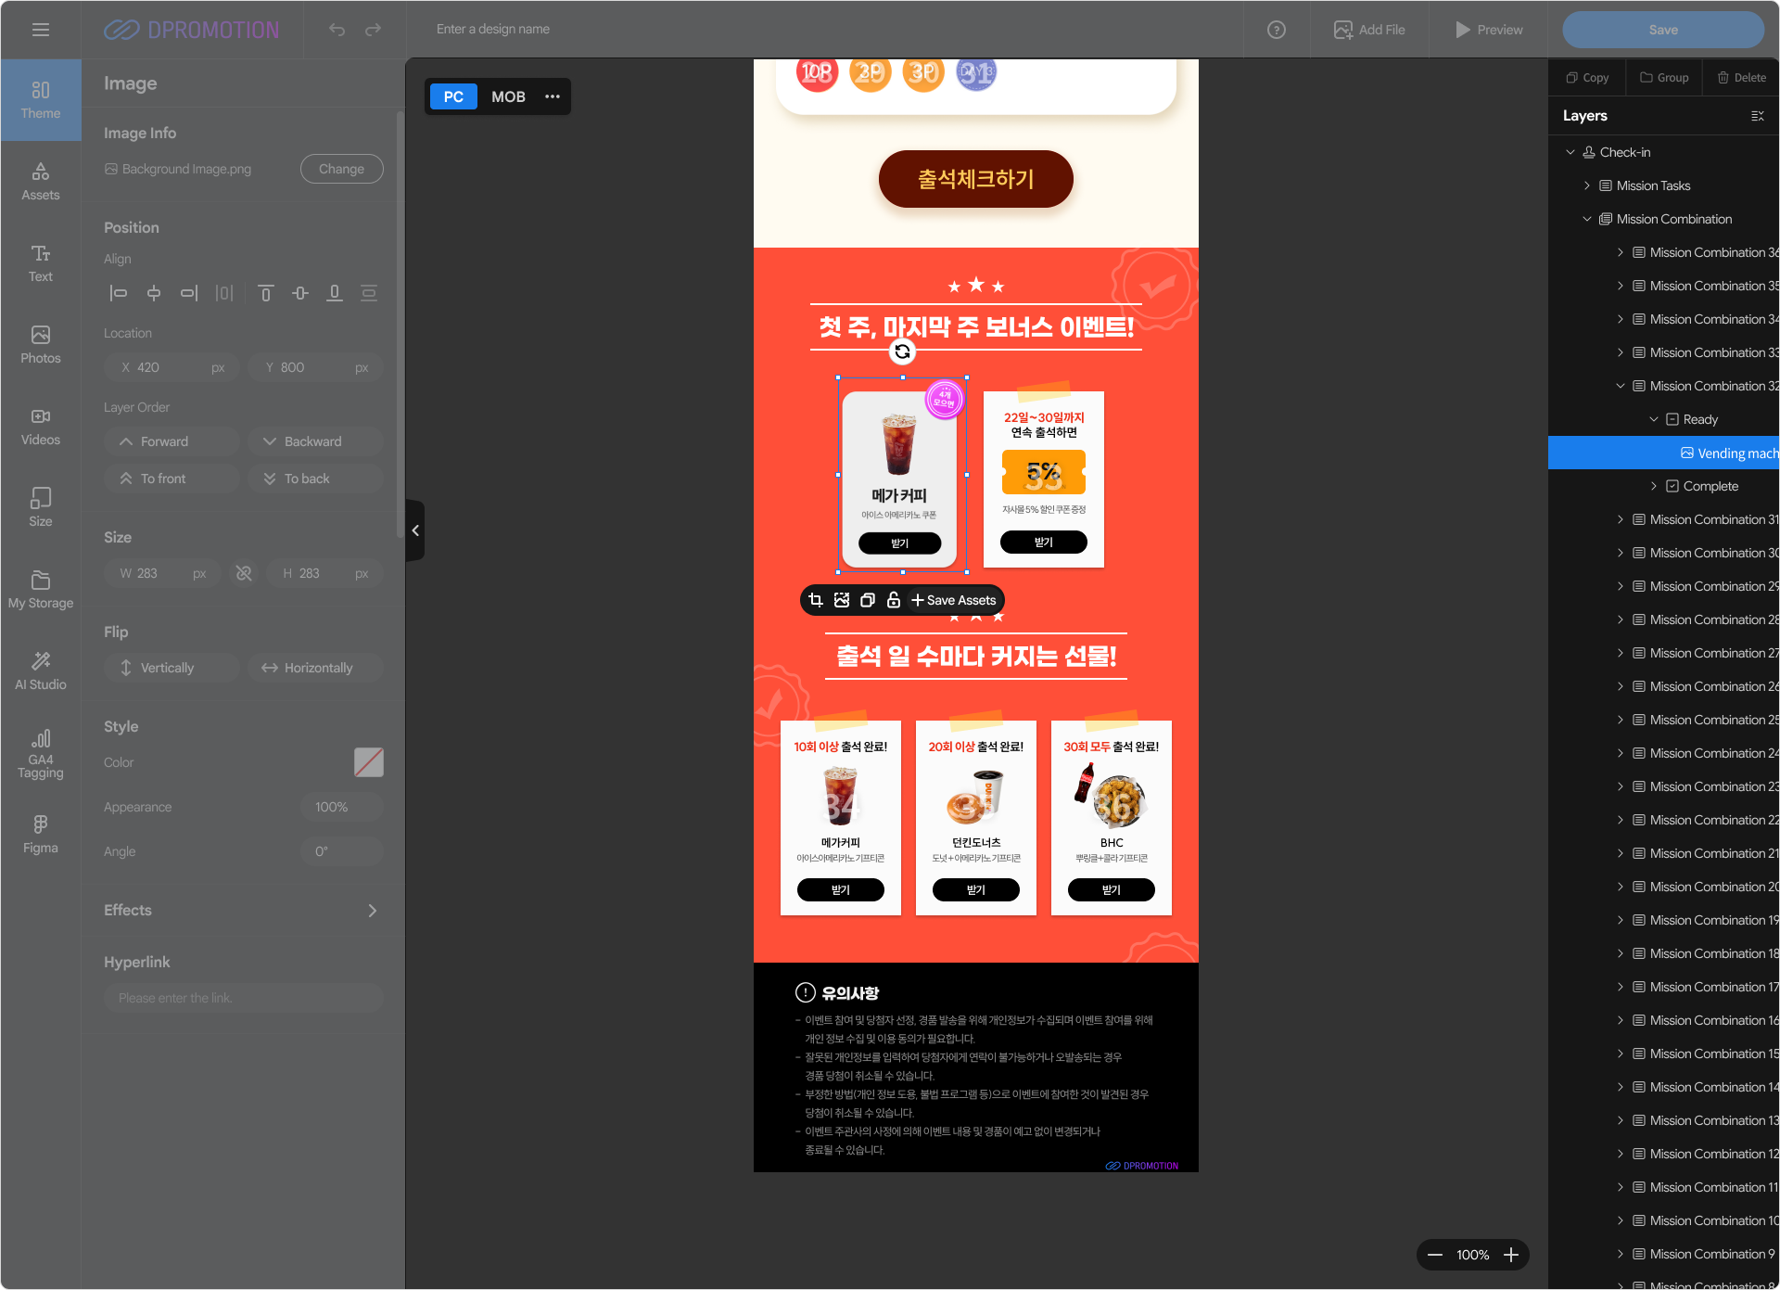Open the Size sidebar tab
The image size is (1780, 1290).
pyautogui.click(x=41, y=508)
